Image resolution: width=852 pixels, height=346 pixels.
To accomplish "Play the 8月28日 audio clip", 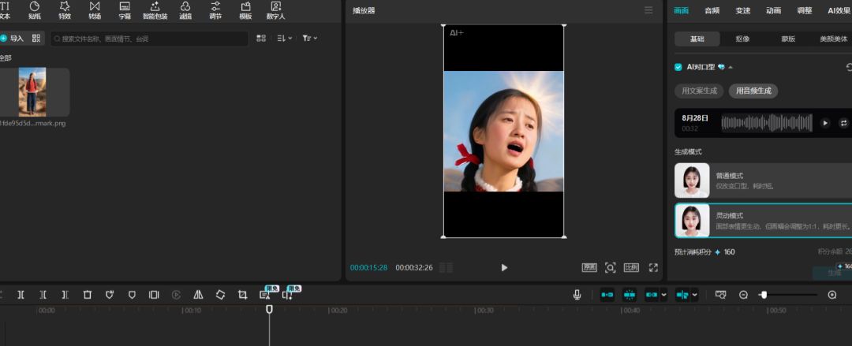I will 825,123.
